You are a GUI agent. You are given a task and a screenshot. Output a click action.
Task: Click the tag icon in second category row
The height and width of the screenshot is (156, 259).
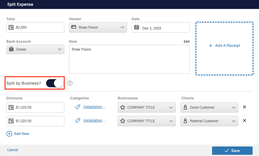pyautogui.click(x=78, y=121)
